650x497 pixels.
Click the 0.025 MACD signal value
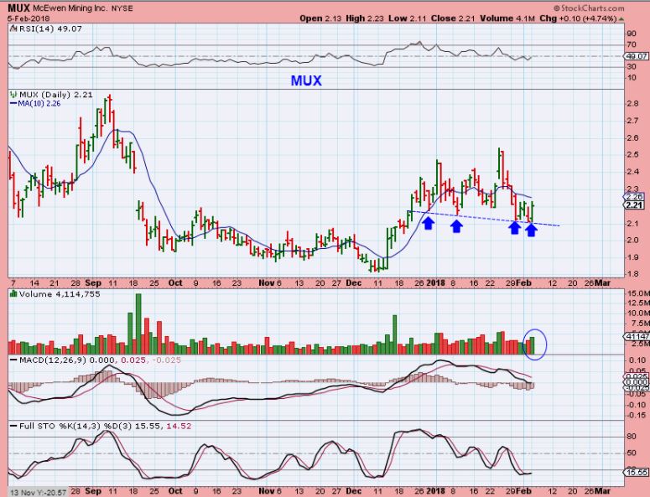point(133,360)
